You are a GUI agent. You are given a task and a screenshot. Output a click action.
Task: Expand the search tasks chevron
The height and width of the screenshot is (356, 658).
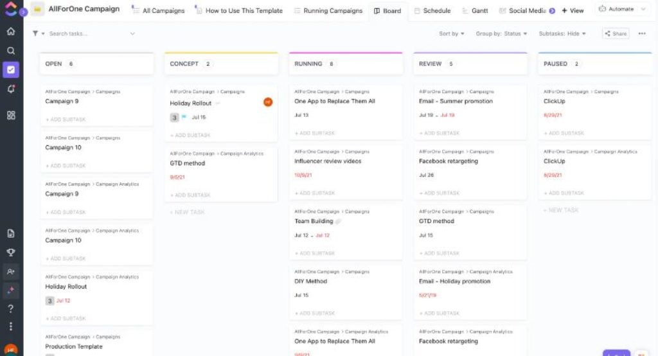point(132,33)
